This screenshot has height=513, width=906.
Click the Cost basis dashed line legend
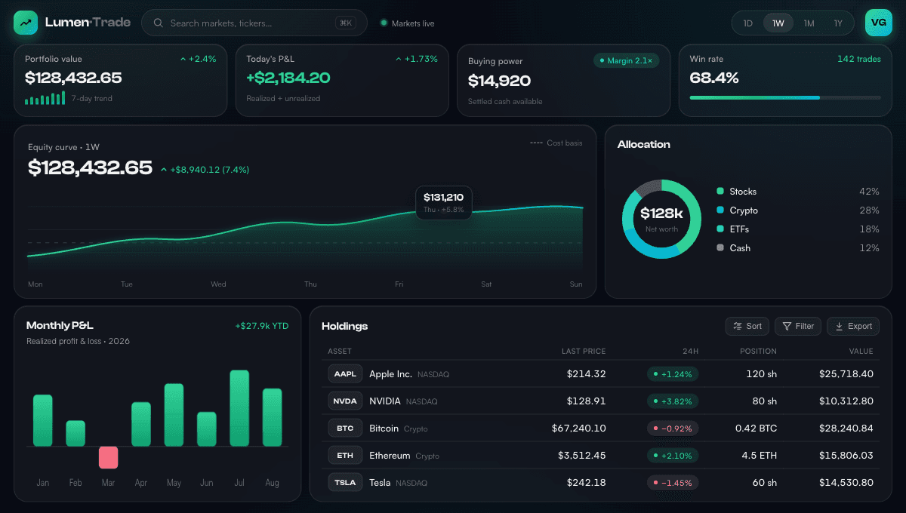tap(556, 143)
